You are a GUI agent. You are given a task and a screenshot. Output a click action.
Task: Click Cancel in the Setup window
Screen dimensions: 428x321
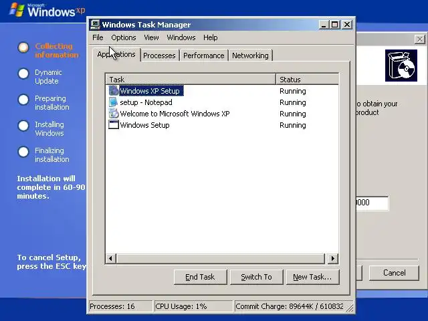394,273
